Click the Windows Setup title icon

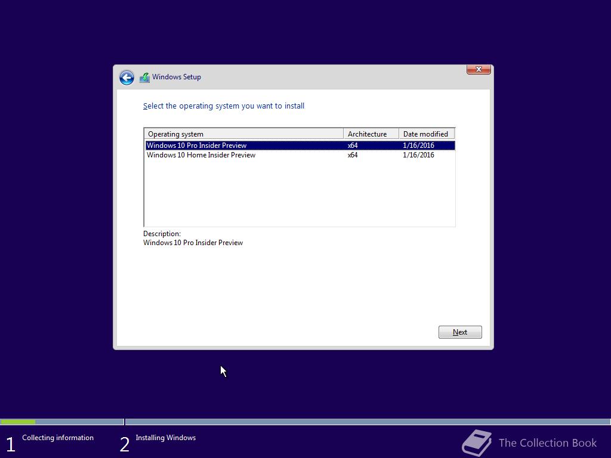[x=144, y=78]
